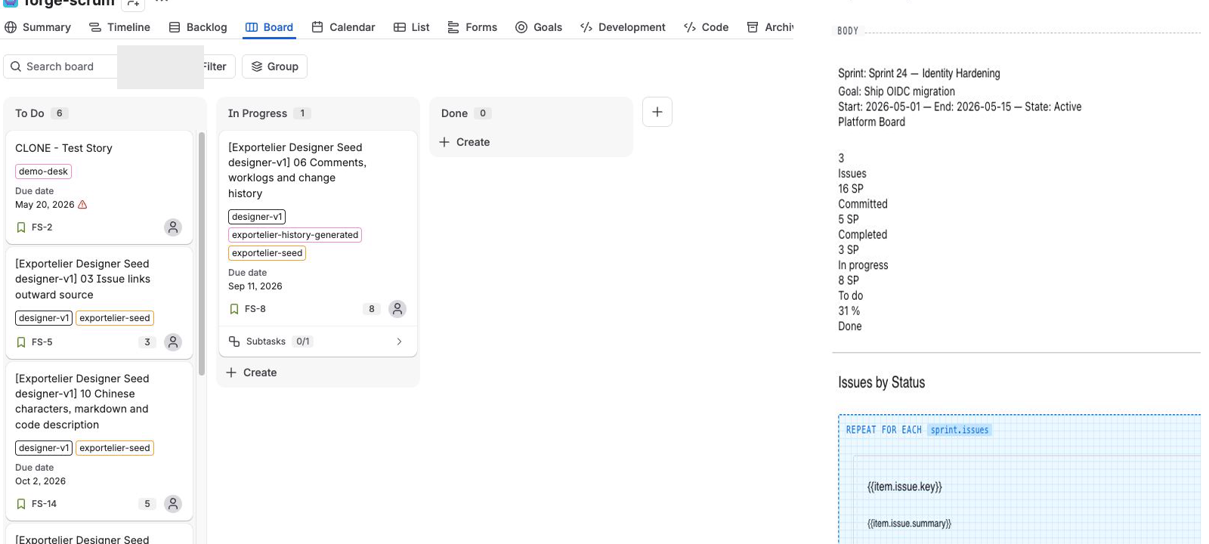Click the {{item.issue.summary}} placeholder

909,524
